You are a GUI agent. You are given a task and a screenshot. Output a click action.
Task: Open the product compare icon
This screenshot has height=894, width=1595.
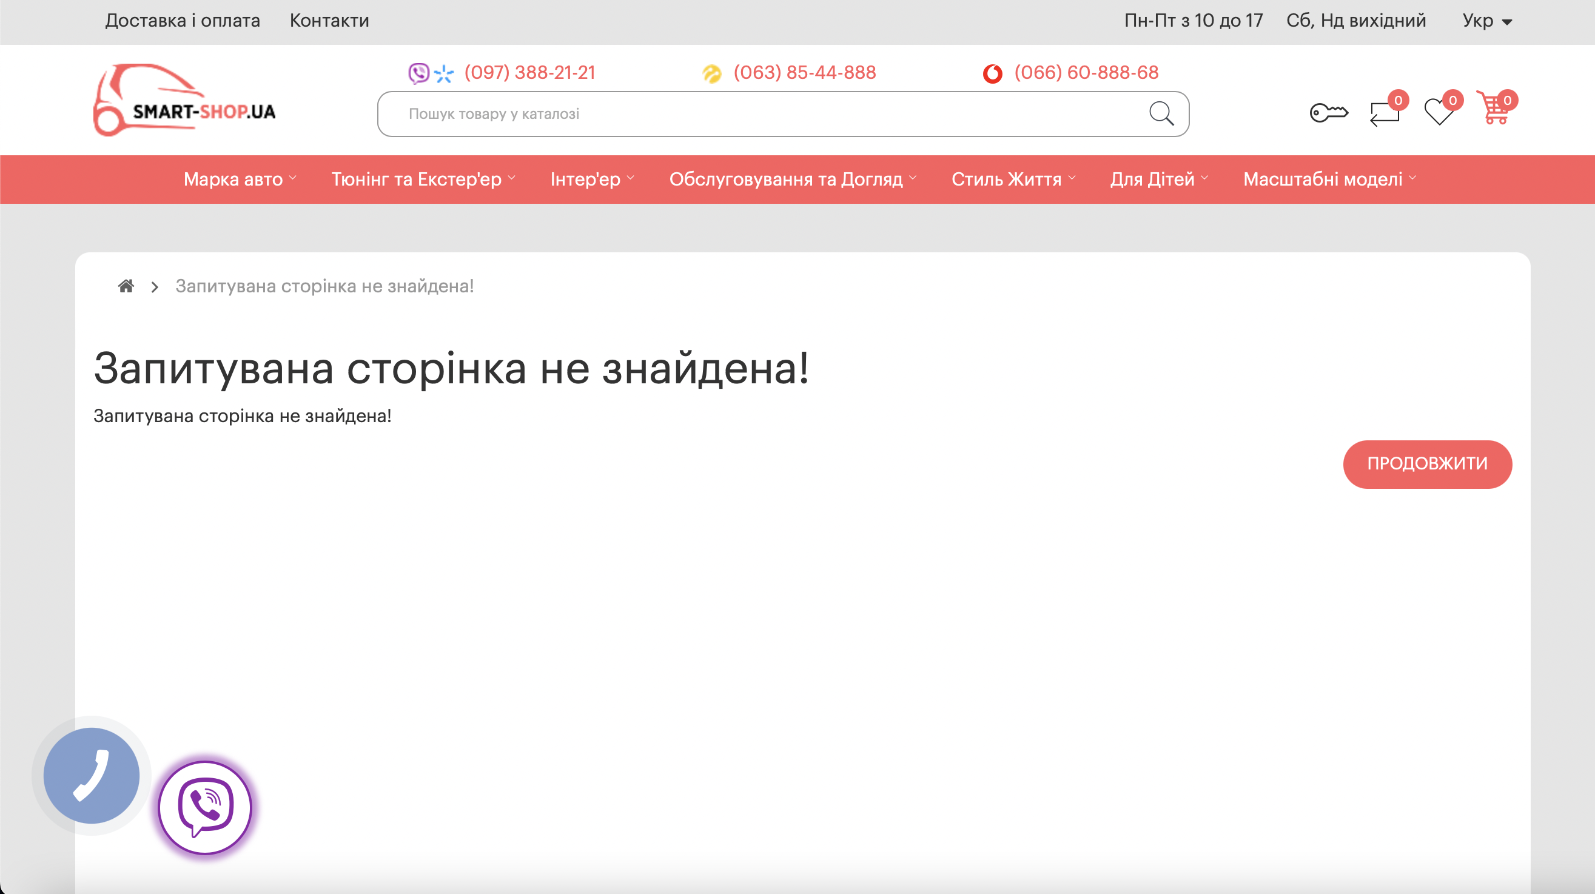[x=1384, y=113]
